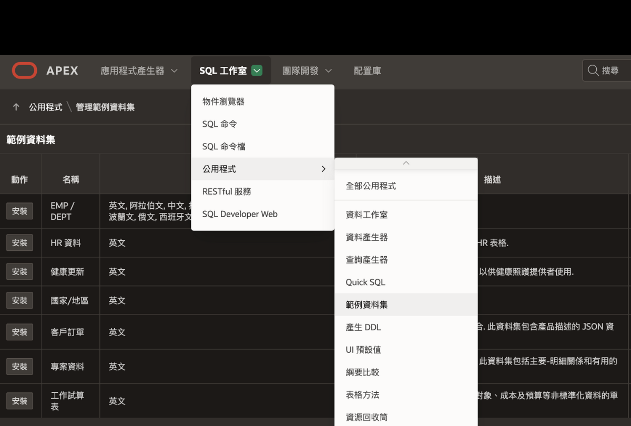Click the 健康更新 name cell

[71, 272]
